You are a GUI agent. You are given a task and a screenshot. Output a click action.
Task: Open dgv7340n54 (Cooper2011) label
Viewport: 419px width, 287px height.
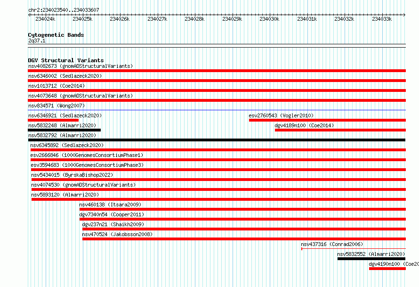coord(112,214)
